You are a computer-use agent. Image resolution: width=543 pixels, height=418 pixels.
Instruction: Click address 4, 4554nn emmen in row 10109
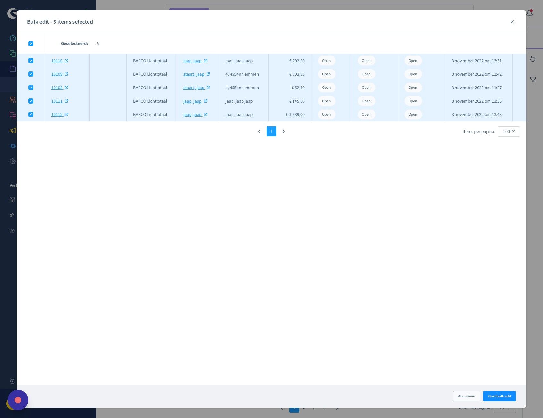(242, 74)
